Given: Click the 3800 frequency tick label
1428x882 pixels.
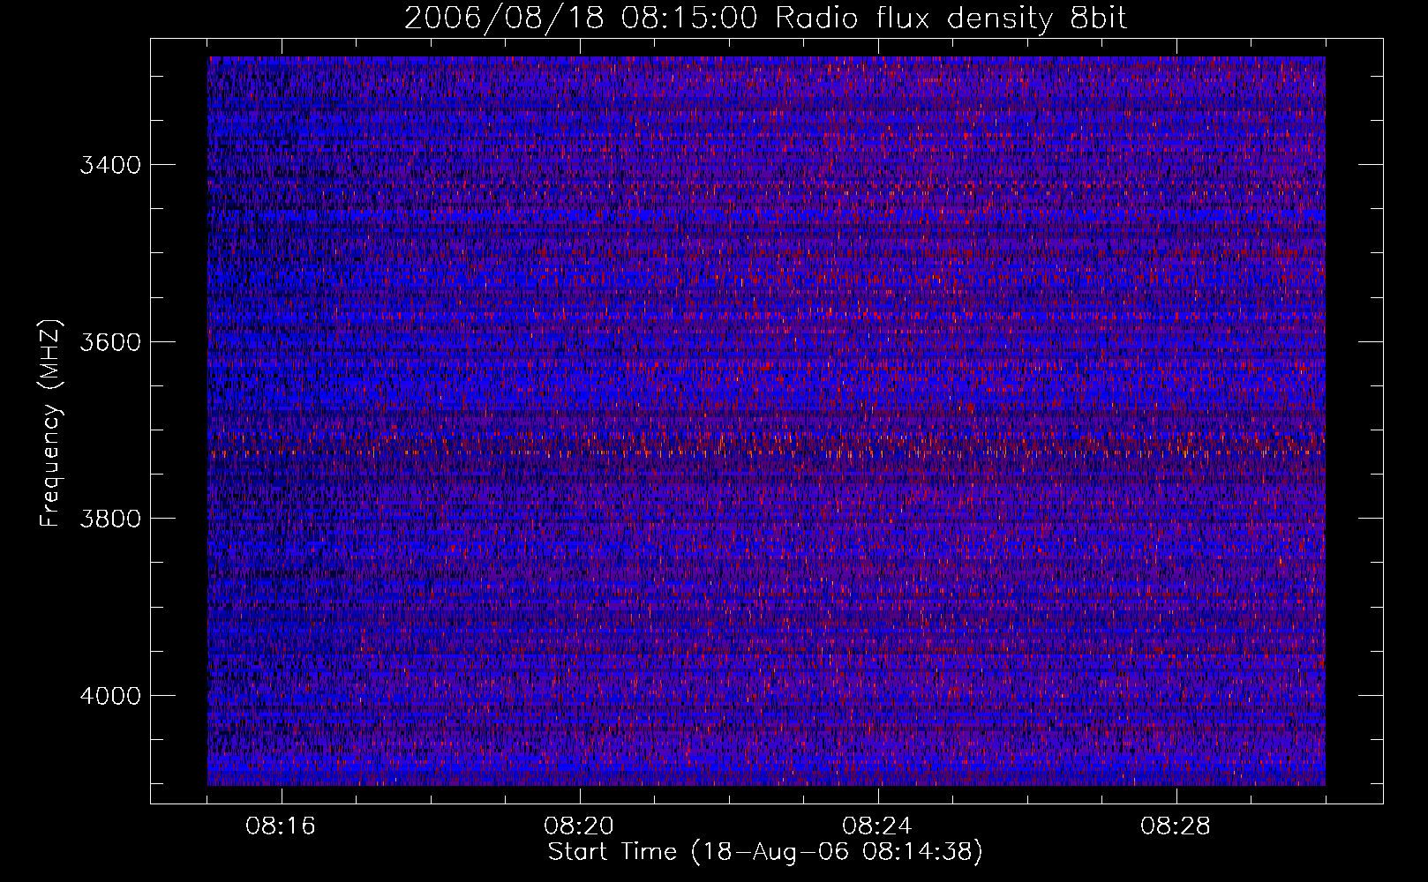Looking at the screenshot, I should tap(110, 519).
